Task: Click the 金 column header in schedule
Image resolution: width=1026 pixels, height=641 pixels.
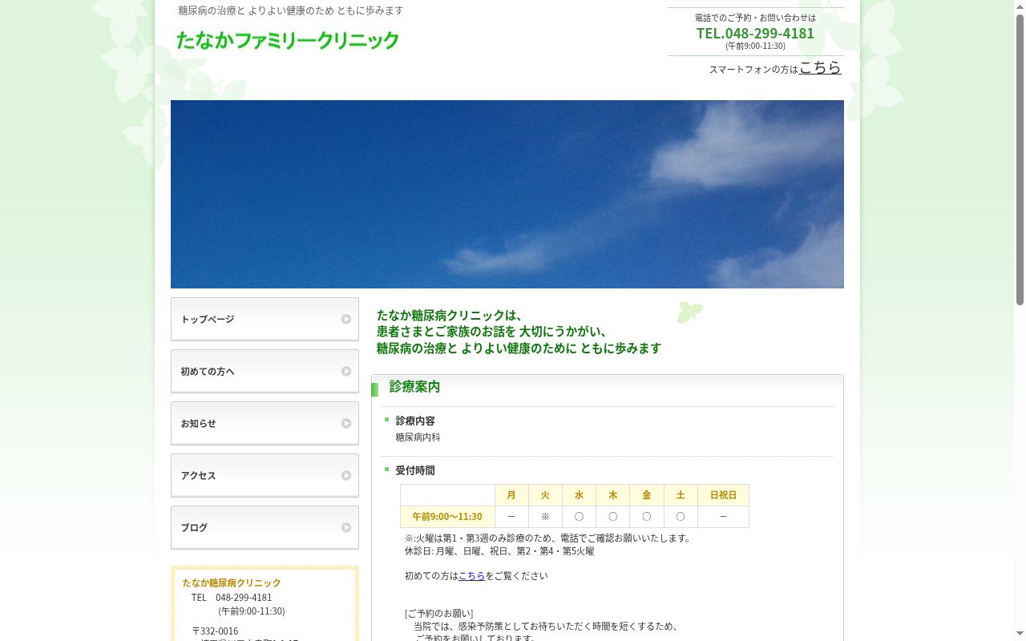Action: pos(646,495)
